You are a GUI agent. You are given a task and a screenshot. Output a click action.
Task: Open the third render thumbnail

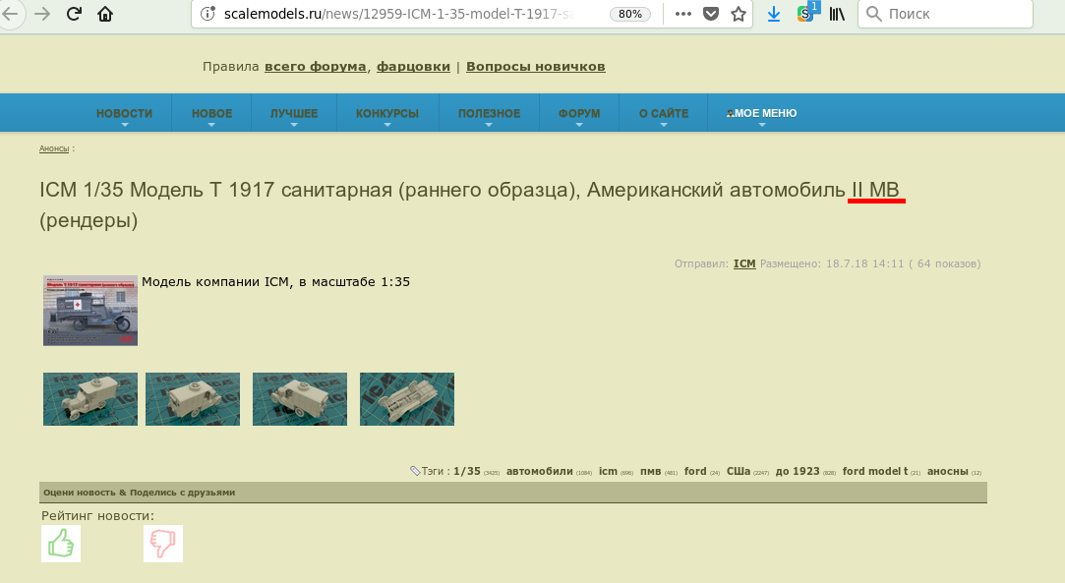[x=300, y=399]
